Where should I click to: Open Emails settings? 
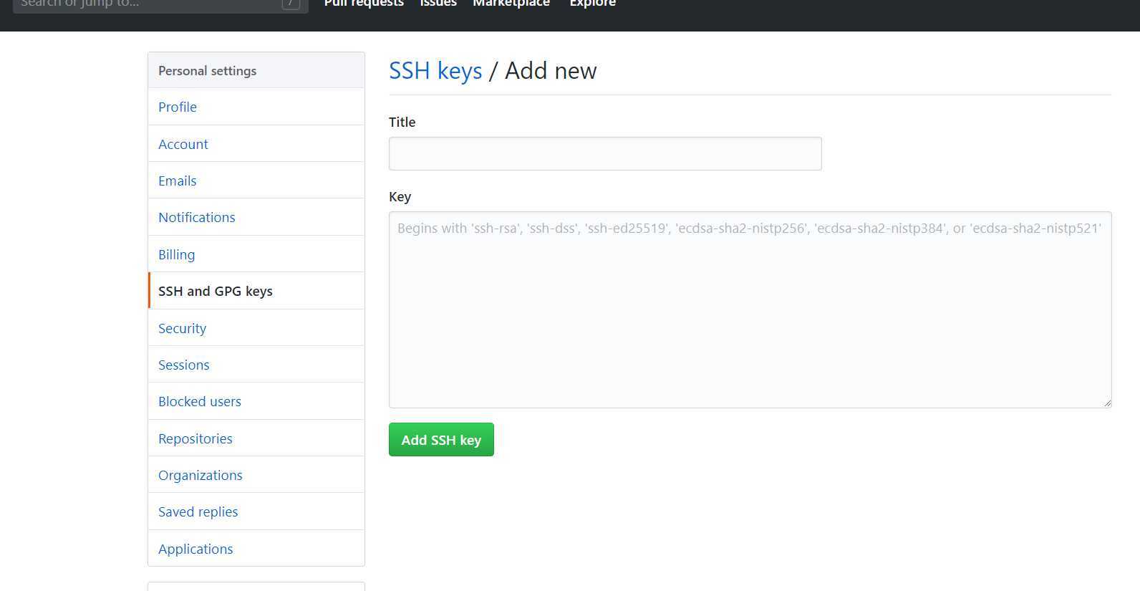pos(256,181)
